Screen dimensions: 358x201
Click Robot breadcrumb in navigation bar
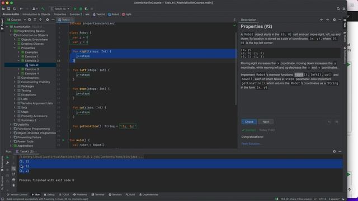click(114, 15)
